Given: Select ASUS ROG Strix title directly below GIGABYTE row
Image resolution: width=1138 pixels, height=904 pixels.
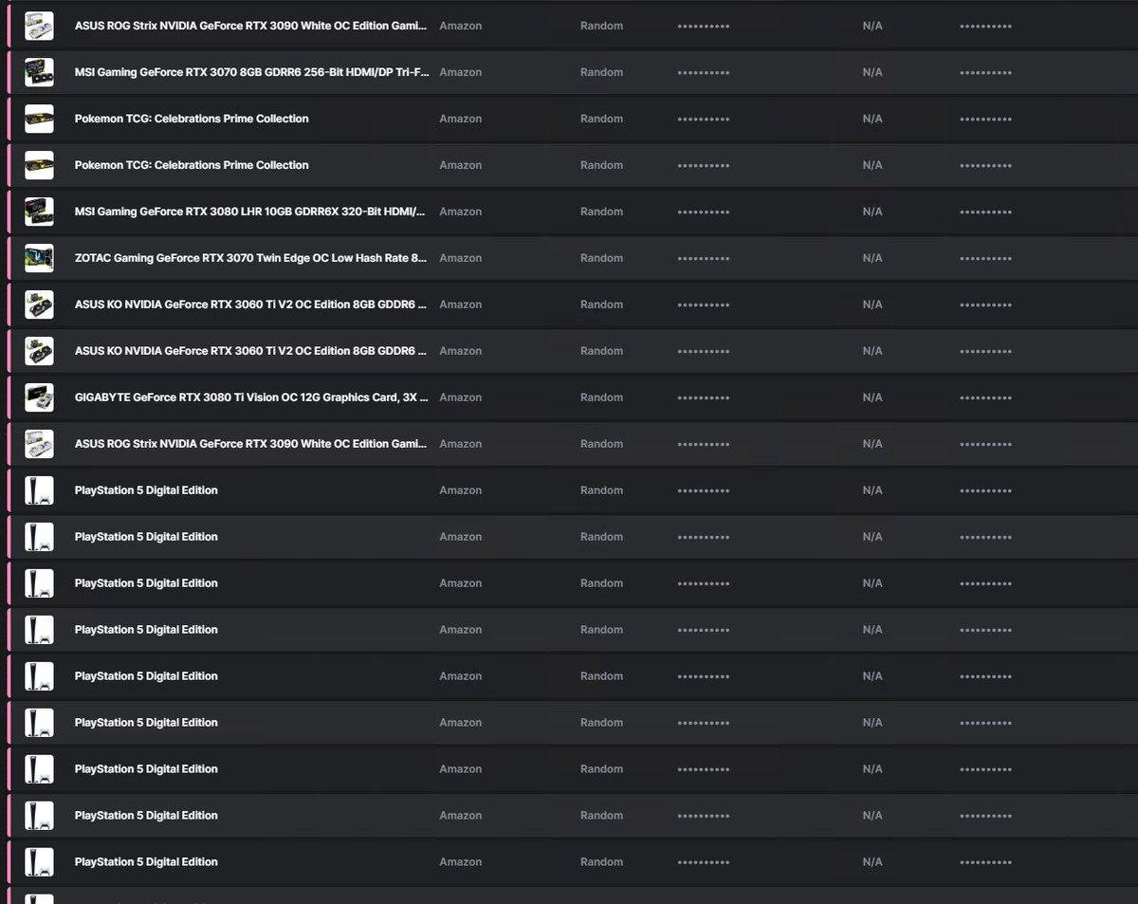Looking at the screenshot, I should coord(251,444).
